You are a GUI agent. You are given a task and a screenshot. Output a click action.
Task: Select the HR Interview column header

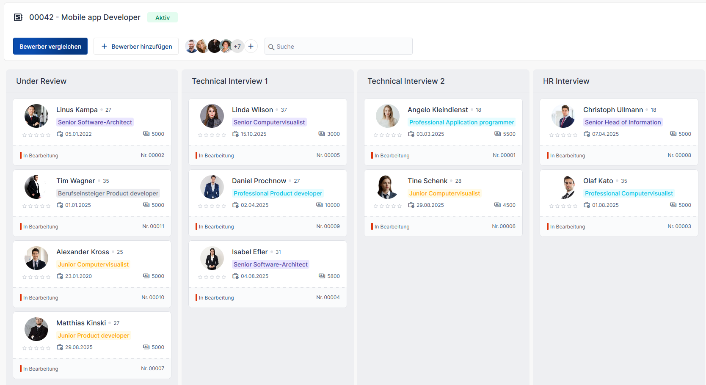[566, 81]
